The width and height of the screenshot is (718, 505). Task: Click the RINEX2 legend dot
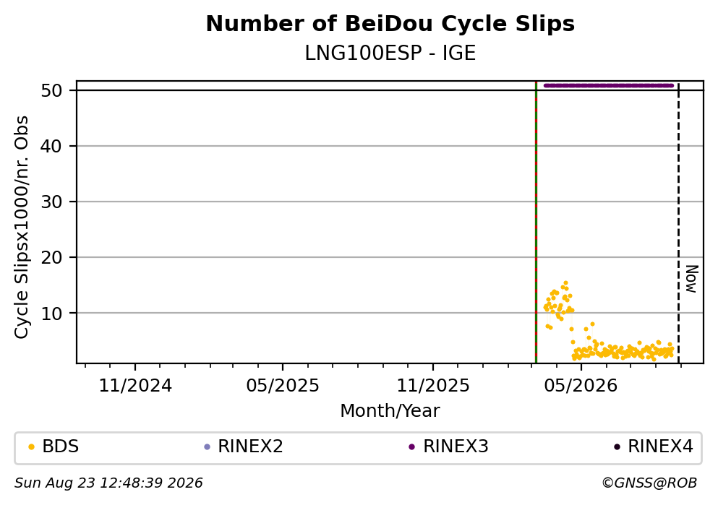(x=207, y=447)
